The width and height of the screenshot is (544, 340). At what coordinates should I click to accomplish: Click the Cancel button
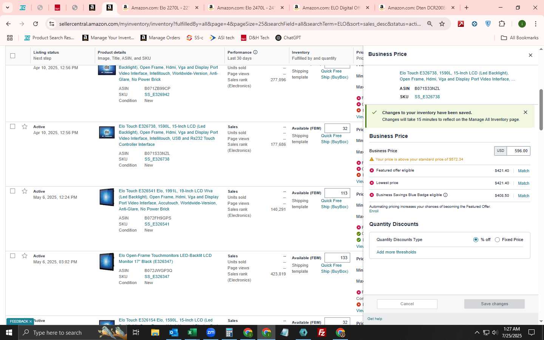tap(407, 304)
